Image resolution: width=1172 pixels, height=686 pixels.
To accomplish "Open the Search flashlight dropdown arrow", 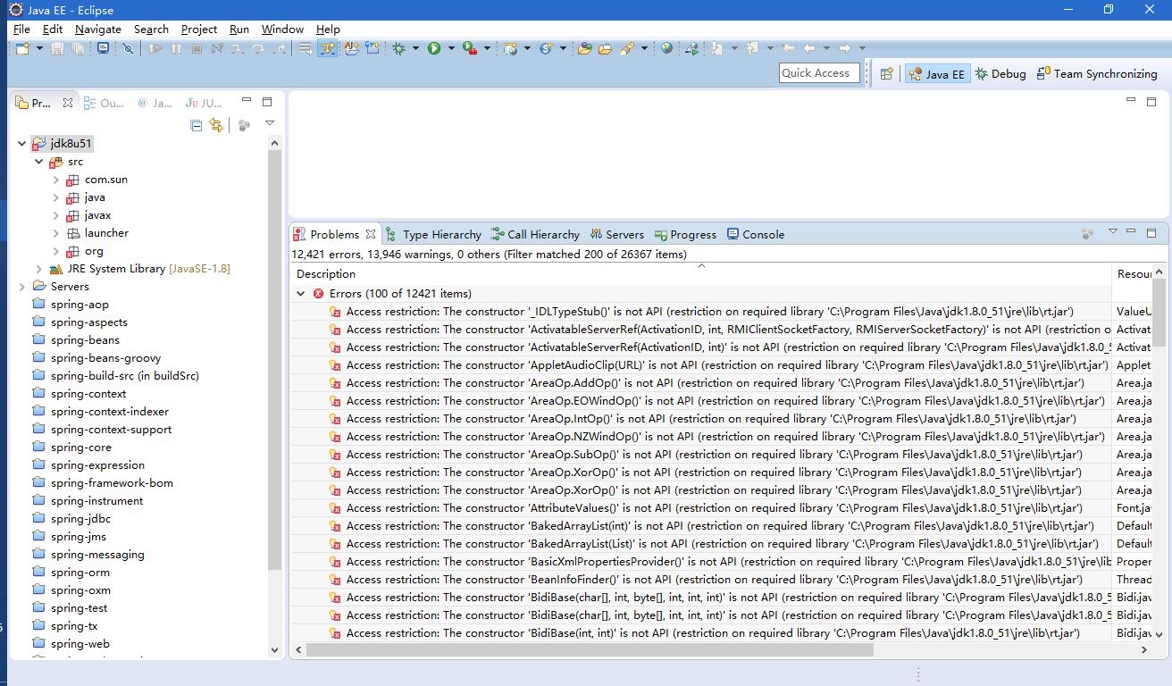I will (x=644, y=48).
